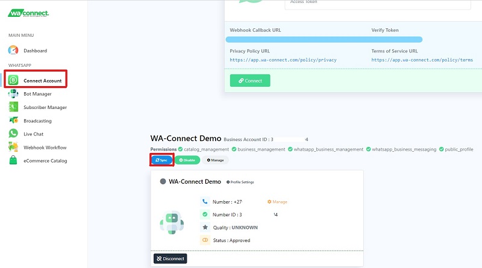Open Dashboard from the main menu
The width and height of the screenshot is (482, 268).
[36, 51]
